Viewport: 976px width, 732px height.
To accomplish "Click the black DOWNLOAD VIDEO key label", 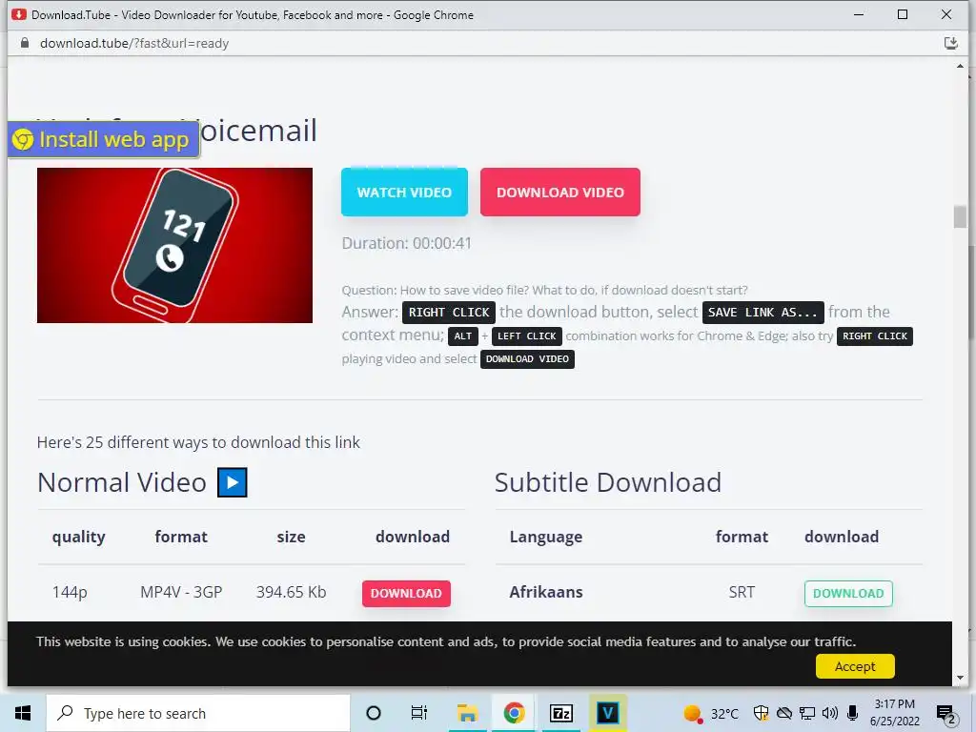I will tap(527, 359).
